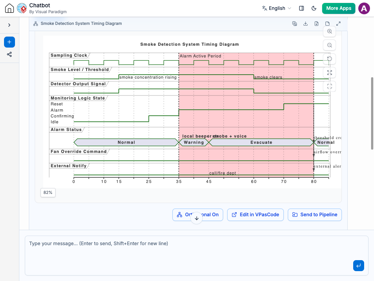The width and height of the screenshot is (374, 281).
Task: Copy the diagram image icon
Action: click(x=295, y=23)
